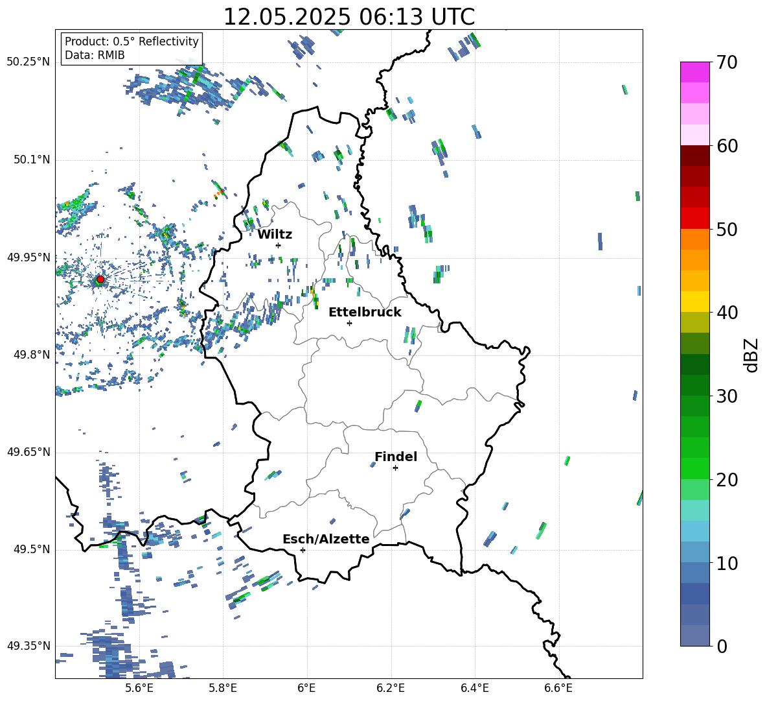
Task: Click the cross marker below Findel
Action: click(x=395, y=468)
